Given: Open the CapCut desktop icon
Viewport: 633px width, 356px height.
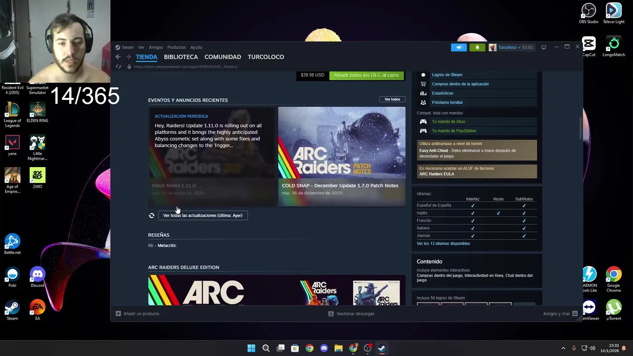Looking at the screenshot, I should pos(588,46).
